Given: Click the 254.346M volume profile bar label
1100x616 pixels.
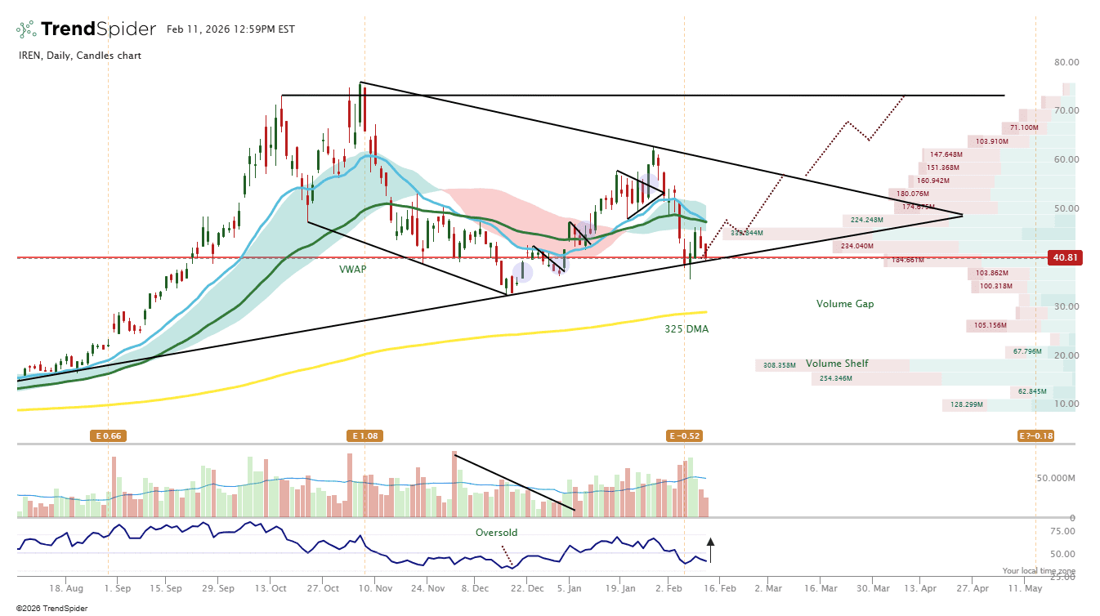Looking at the screenshot, I should 834,379.
